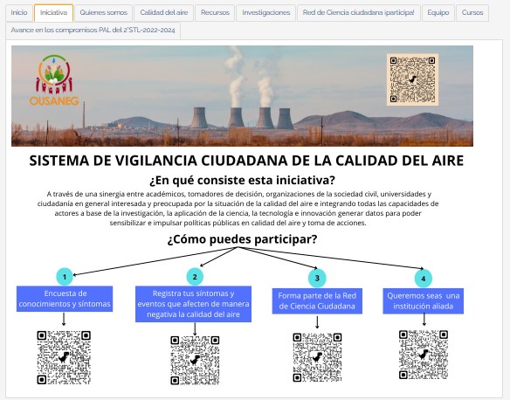Screen dimensions: 510x400
Task: Open the Investigaciones tab
Action: [x=266, y=13]
